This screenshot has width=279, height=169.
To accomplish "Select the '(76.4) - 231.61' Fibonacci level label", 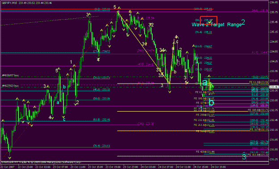I will 102,146.
